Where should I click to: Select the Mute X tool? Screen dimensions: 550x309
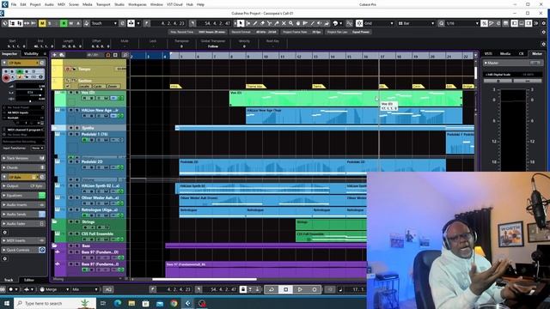[284, 23]
